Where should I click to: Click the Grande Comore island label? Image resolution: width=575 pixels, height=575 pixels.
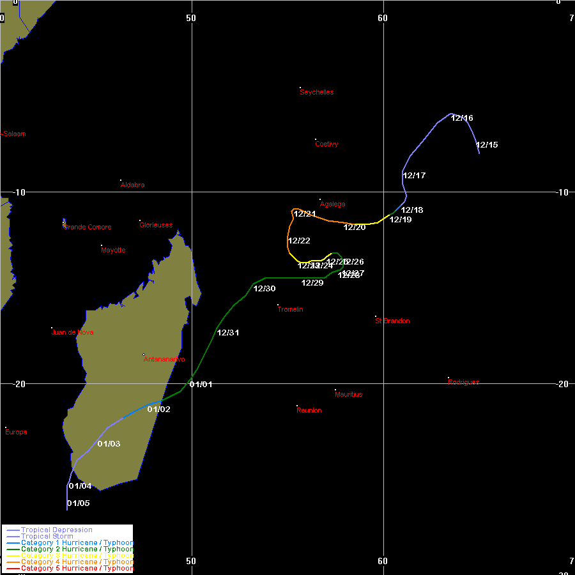(x=88, y=227)
